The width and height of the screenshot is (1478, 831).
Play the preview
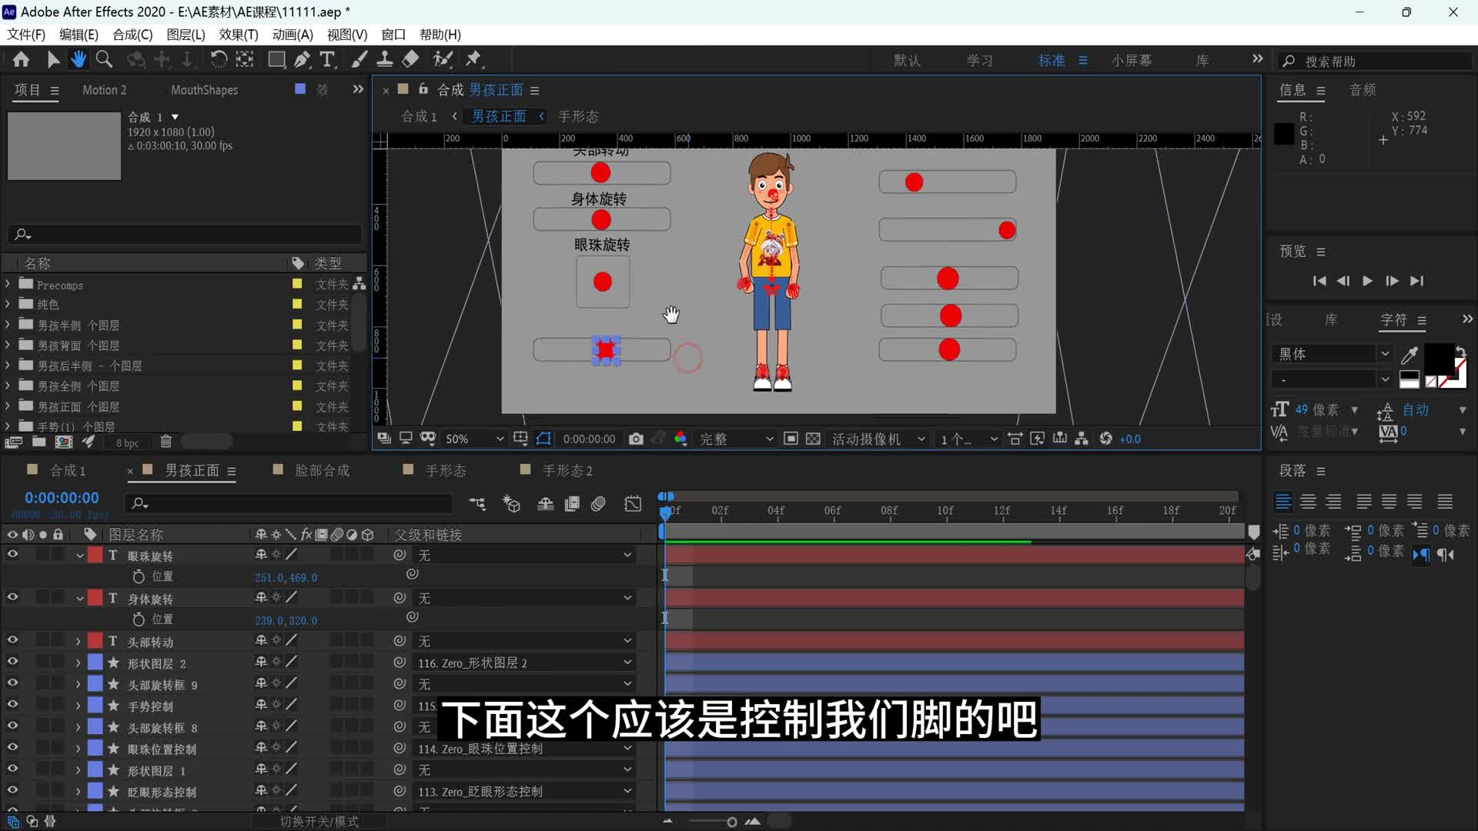coord(1367,281)
